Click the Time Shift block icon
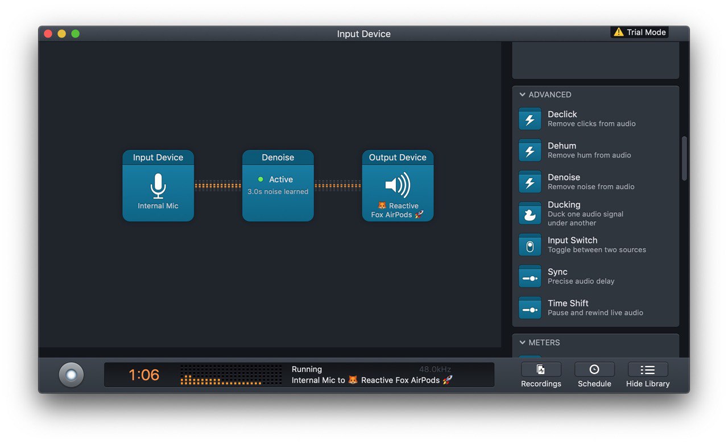Screen dimensions: 728x444 (530, 308)
